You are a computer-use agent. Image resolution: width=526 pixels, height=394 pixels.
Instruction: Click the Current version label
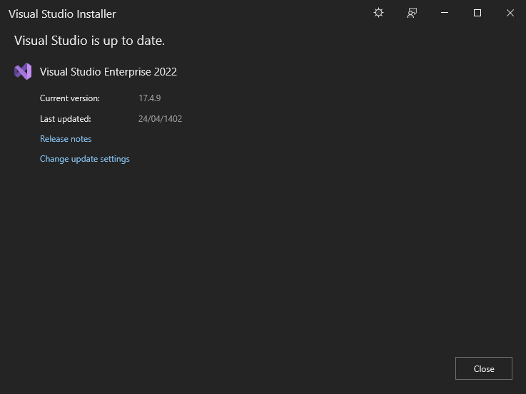click(x=70, y=98)
